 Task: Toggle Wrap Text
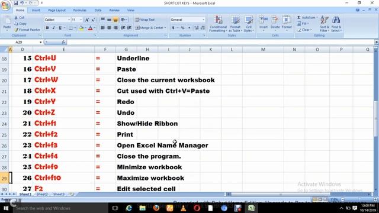(144, 20)
